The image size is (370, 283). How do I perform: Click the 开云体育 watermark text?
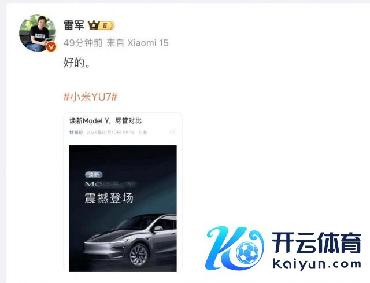pyautogui.click(x=317, y=242)
